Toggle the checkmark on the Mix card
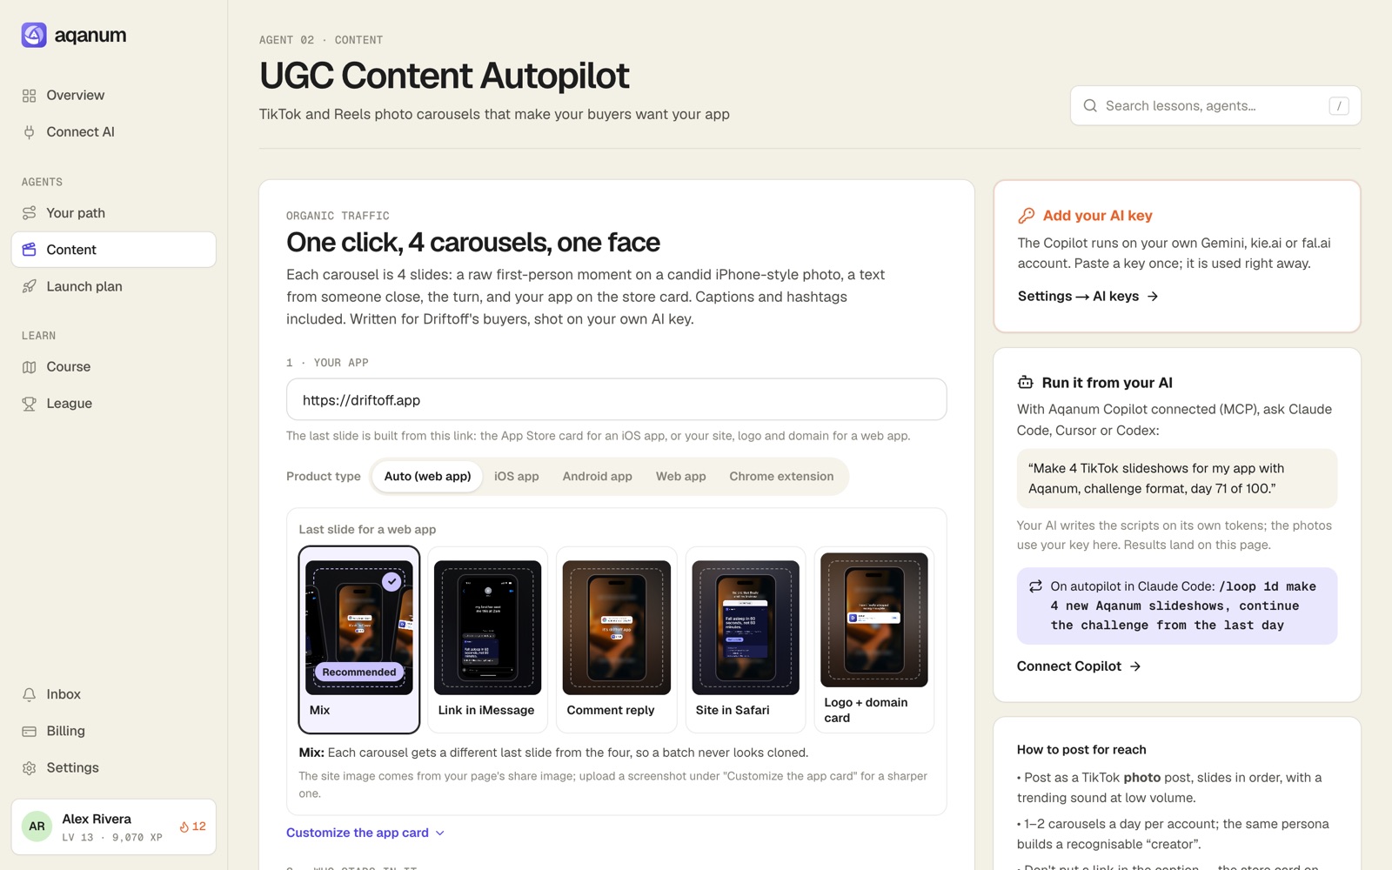The height and width of the screenshot is (870, 1392). pyautogui.click(x=391, y=580)
